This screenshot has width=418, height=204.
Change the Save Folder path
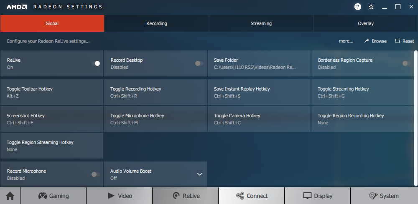259,63
